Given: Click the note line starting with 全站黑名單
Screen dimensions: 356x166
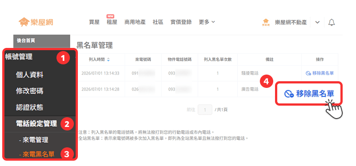Looking at the screenshot, I should click(x=163, y=138).
